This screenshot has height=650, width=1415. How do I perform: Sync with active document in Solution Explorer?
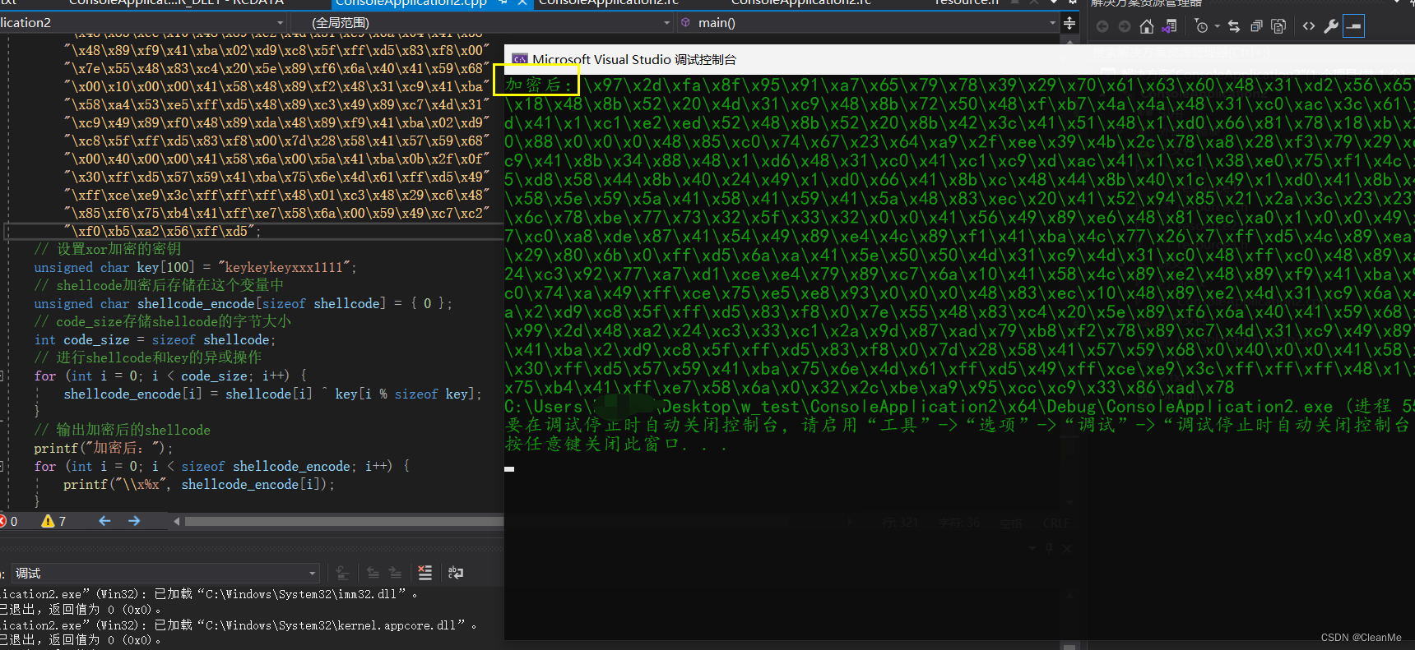[x=1234, y=27]
